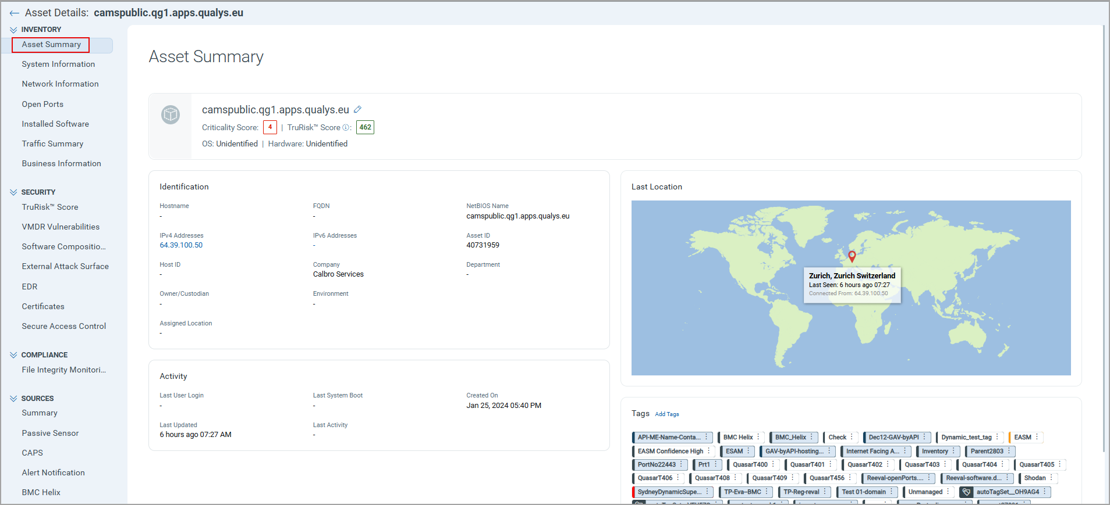Click the Shodan tag label

coord(1035,478)
